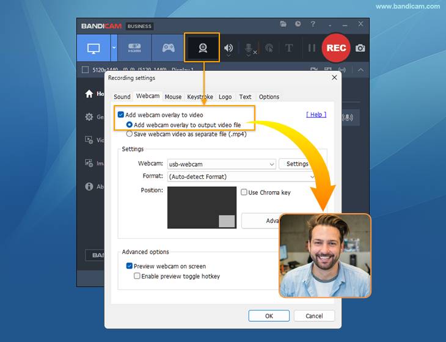Screen dimensions: 446x342
Task: Switch to the Options tab
Action: coord(269,96)
